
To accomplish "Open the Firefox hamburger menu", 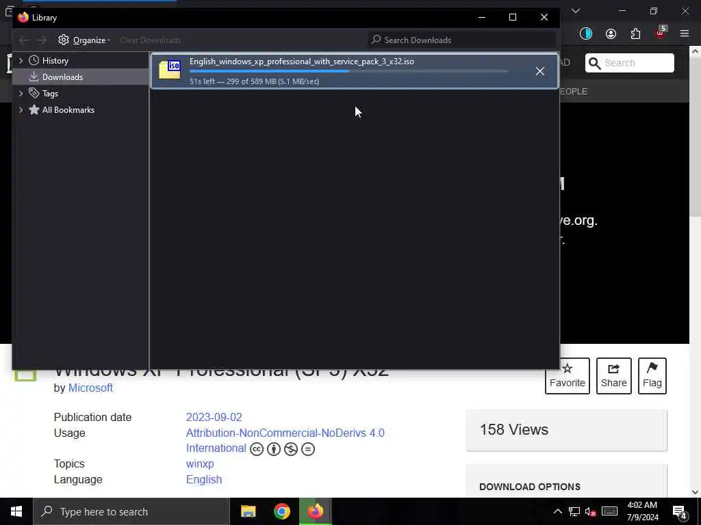I will point(685,34).
